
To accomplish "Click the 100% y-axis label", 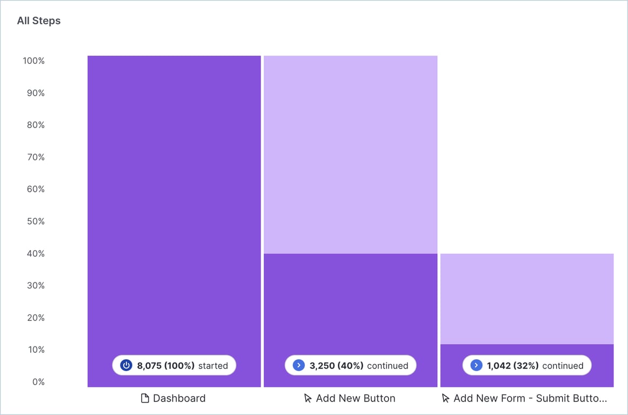I will [34, 61].
